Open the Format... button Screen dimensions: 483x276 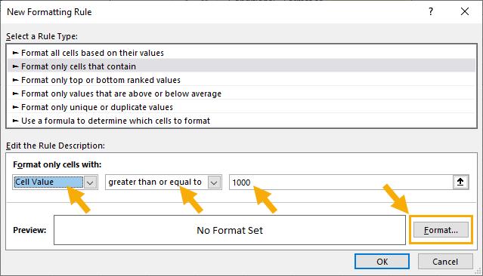441,230
